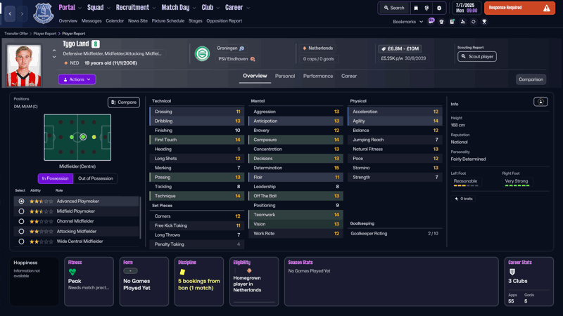The height and width of the screenshot is (316, 563).
Task: Open Fixture Schedule submenu item
Action: [168, 21]
